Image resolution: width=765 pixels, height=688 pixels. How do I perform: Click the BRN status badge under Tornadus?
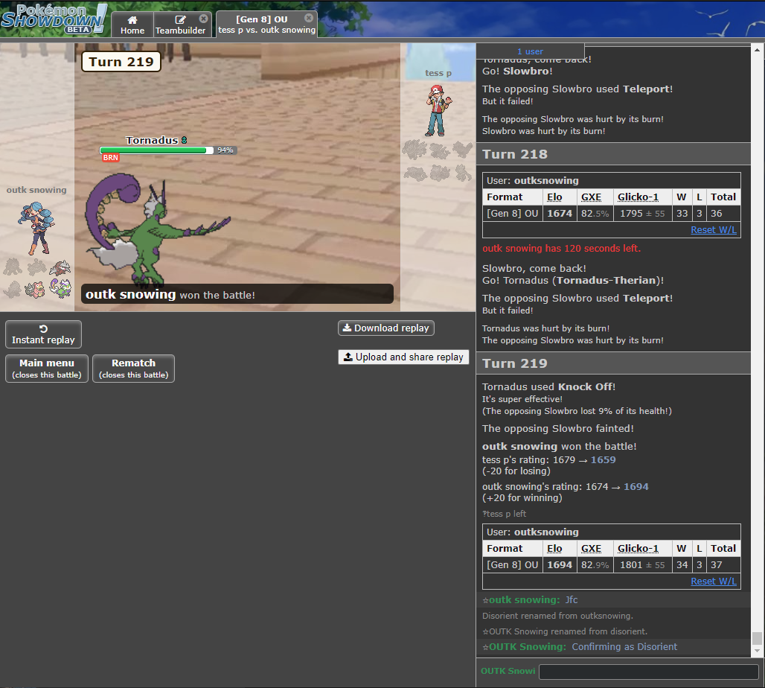pos(110,158)
